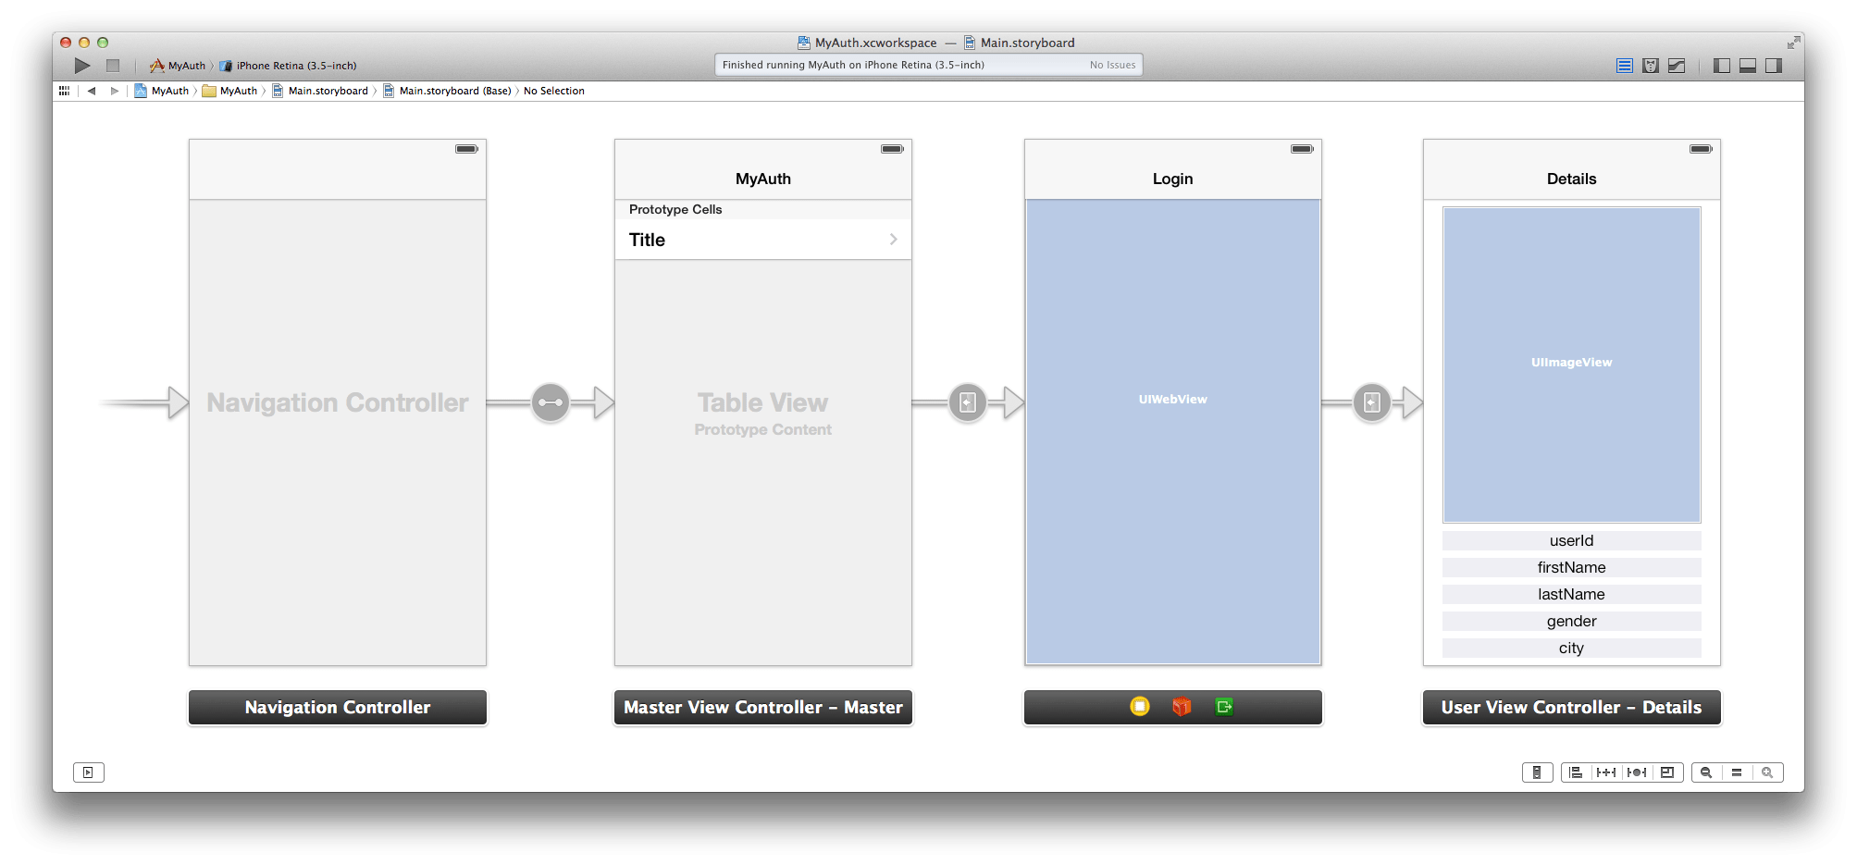Toggle the document outline sidebar
Image resolution: width=1857 pixels, height=865 pixels.
point(88,772)
